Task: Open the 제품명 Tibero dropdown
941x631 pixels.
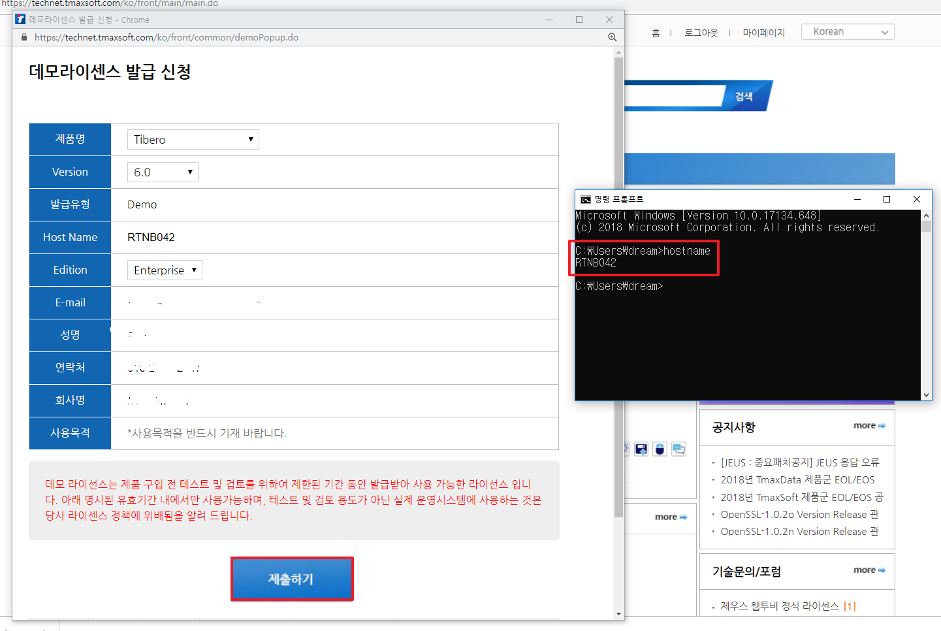Action: 193,139
